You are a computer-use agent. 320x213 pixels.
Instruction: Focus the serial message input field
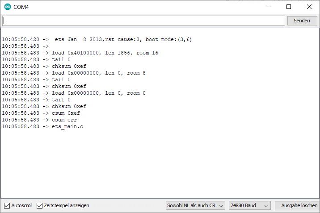coord(143,21)
